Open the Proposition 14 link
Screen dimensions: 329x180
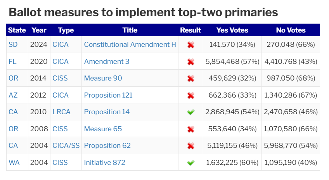coord(107,112)
